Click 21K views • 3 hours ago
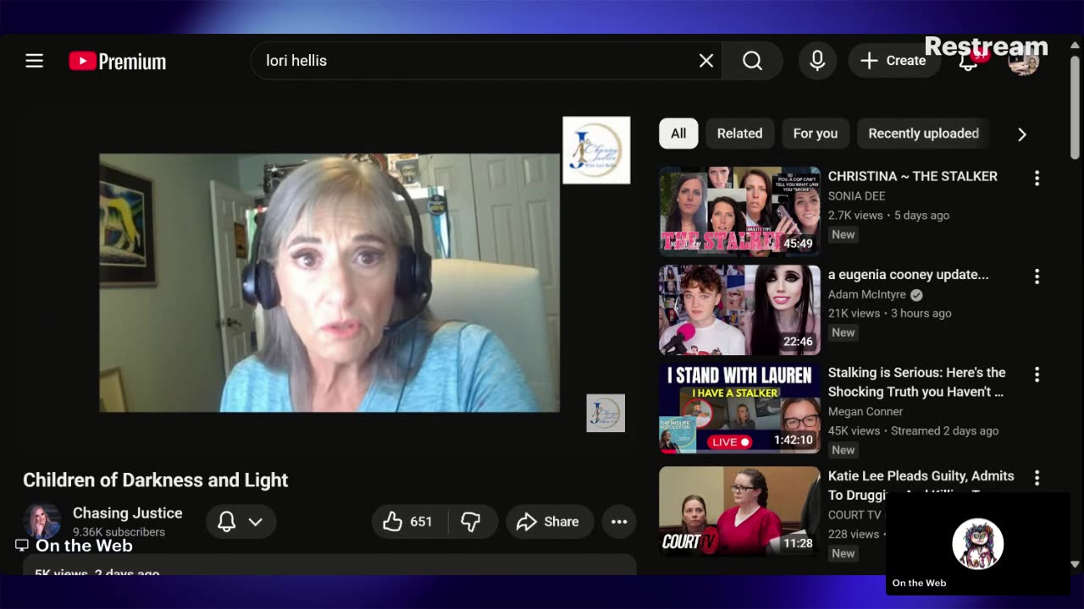Viewport: 1084px width, 609px height. tap(889, 313)
